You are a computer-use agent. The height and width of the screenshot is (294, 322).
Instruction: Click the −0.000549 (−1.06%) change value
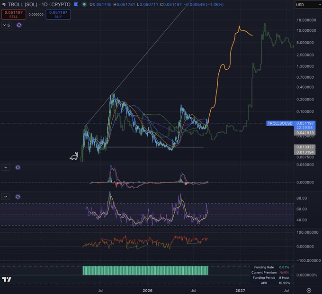(204, 4)
